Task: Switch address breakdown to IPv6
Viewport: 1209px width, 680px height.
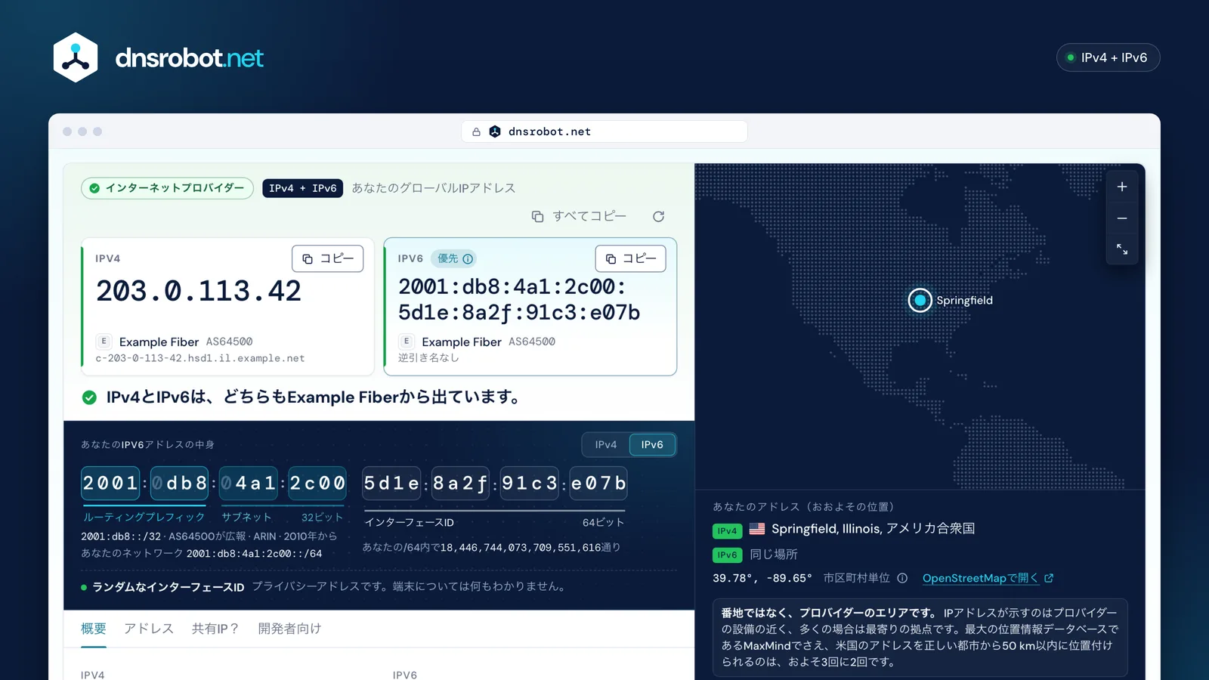Action: coord(652,444)
